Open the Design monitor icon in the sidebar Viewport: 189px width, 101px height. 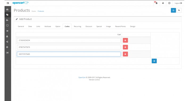coord(7,26)
